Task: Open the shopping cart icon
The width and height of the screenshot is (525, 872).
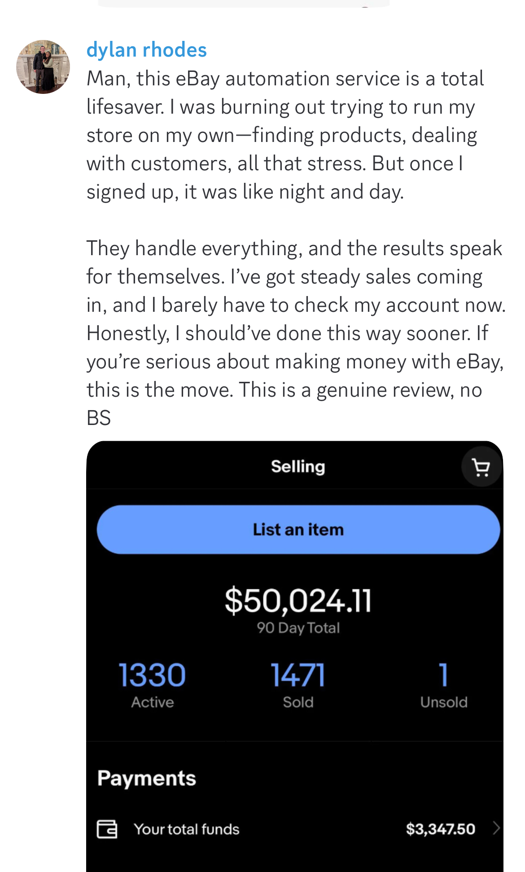Action: pyautogui.click(x=481, y=468)
